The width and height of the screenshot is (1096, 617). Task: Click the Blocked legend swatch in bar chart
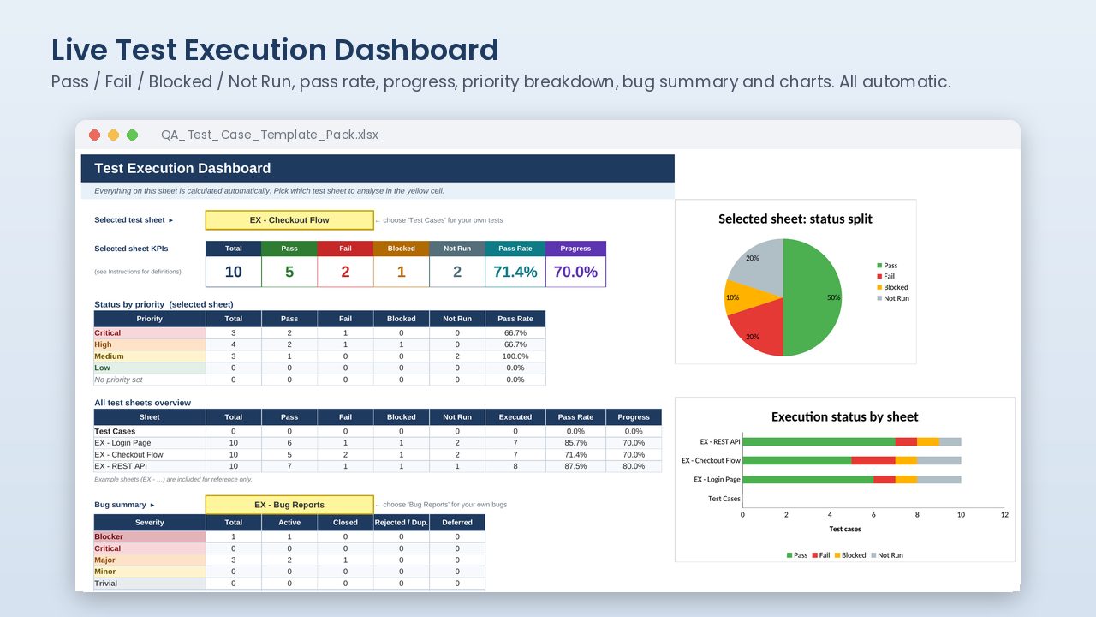(x=837, y=555)
